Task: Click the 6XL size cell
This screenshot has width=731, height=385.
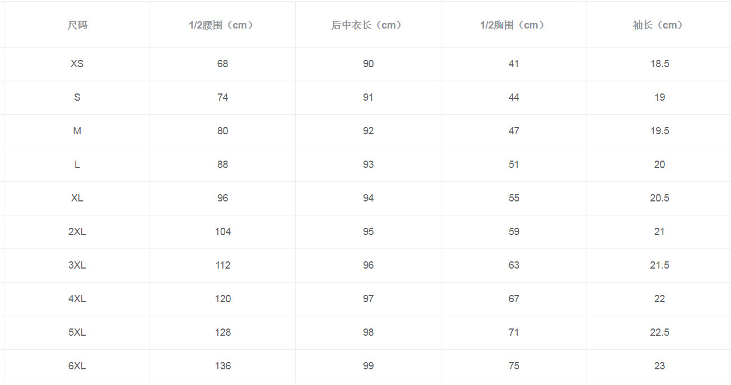Action: coord(77,366)
